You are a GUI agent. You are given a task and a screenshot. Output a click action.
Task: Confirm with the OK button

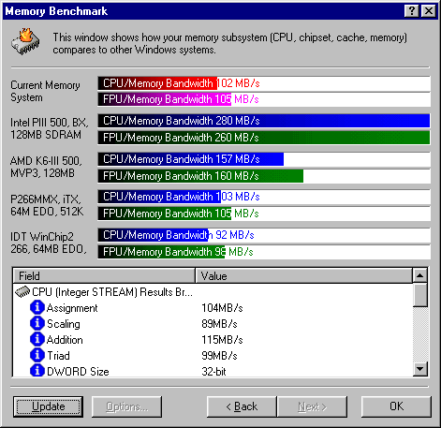click(x=396, y=406)
